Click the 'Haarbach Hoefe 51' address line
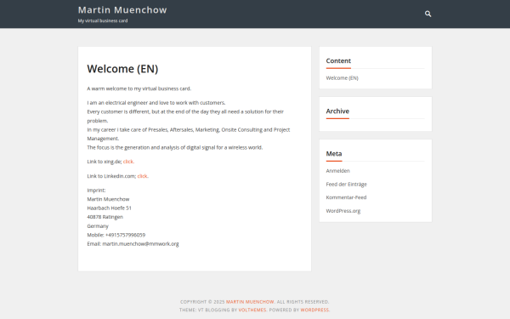 pyautogui.click(x=110, y=208)
